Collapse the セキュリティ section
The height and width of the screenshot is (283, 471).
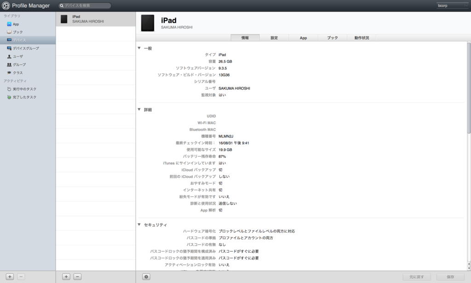coord(139,225)
